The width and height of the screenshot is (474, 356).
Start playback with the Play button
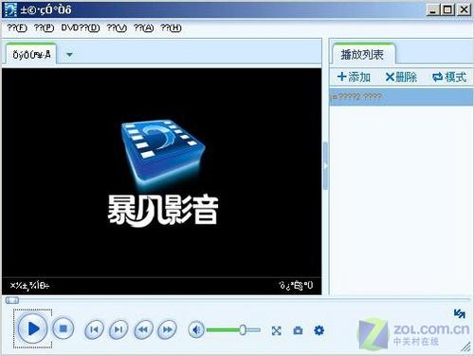pos(33,328)
